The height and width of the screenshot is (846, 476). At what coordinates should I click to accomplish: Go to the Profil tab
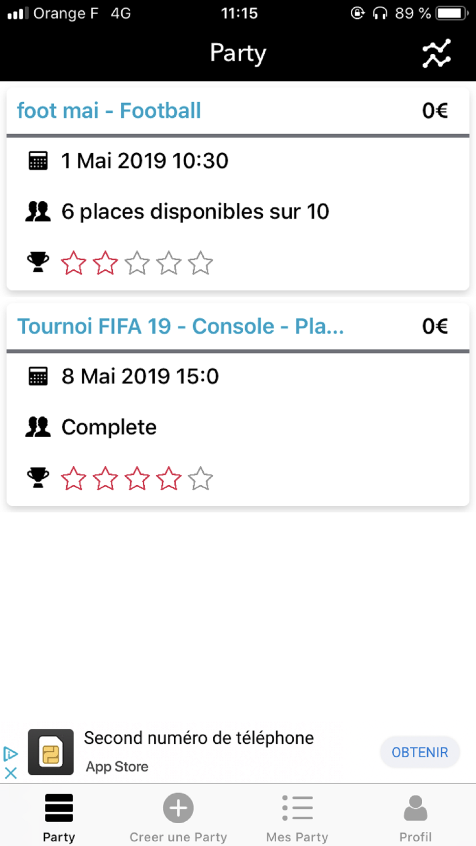point(416,818)
